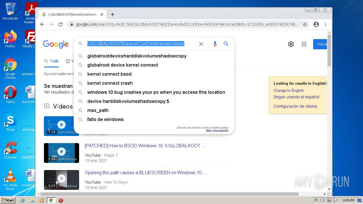The width and height of the screenshot is (363, 204).
Task: Click the Windows Start button
Action: point(8,200)
